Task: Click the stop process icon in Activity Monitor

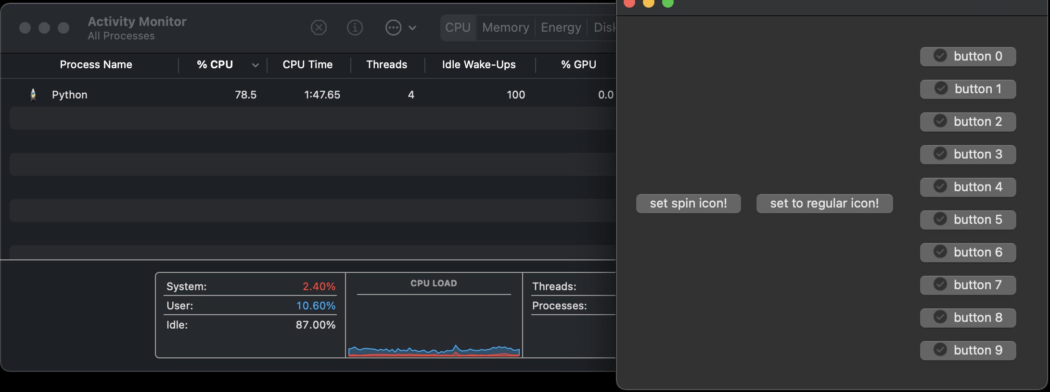Action: coord(319,27)
